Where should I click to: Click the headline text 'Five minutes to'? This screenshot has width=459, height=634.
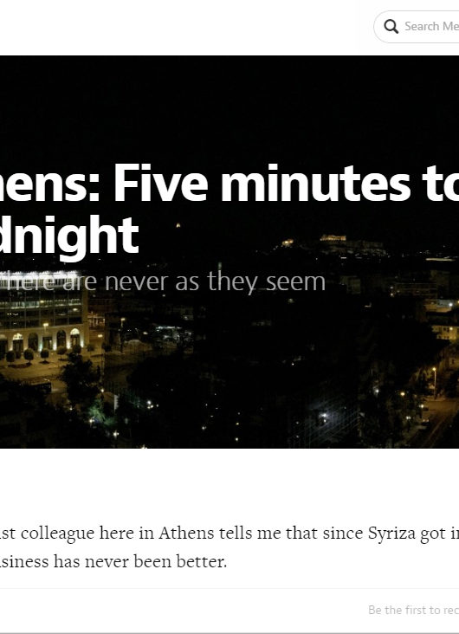click(x=287, y=183)
